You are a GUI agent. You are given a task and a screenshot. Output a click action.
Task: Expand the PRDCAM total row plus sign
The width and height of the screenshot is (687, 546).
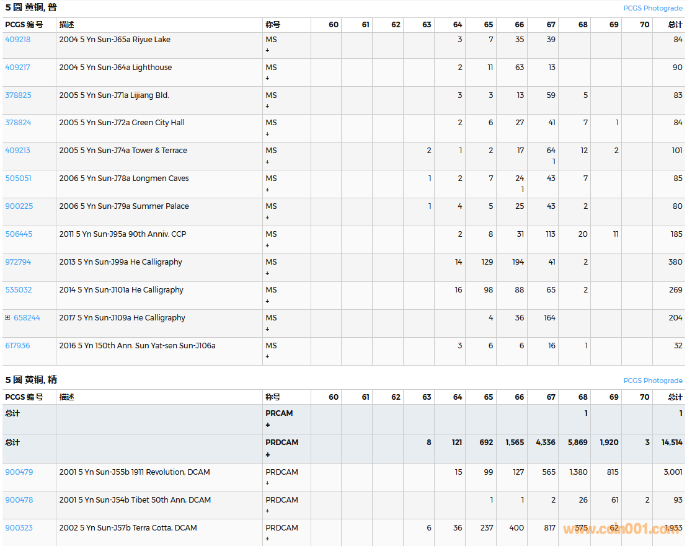point(268,454)
